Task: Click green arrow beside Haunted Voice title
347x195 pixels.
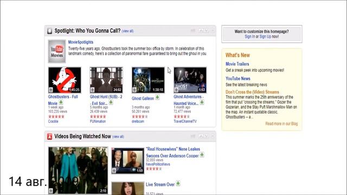Action: tap(202, 102)
